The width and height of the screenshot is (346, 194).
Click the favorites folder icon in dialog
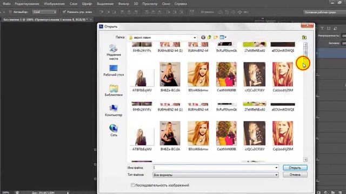click(304, 37)
